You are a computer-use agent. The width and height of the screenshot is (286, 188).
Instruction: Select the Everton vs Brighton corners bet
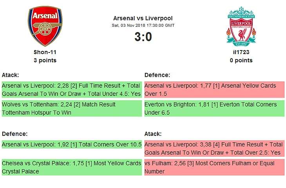click(x=214, y=108)
